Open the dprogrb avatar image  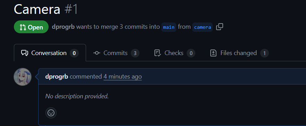(23, 77)
